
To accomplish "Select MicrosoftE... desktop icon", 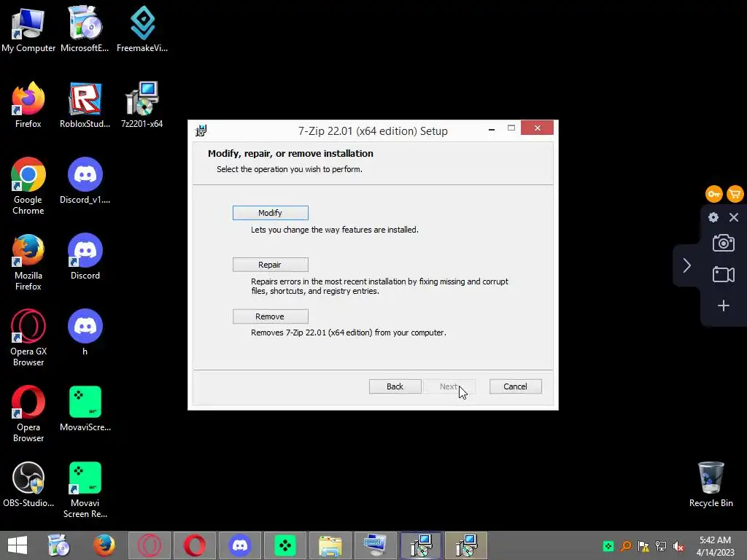I will point(85,28).
